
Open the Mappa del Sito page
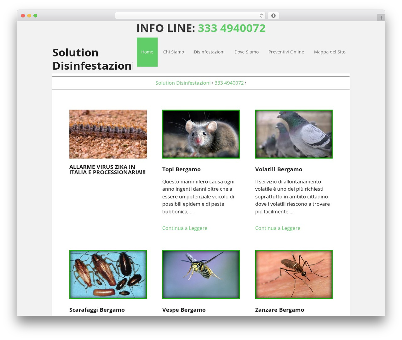pos(330,52)
